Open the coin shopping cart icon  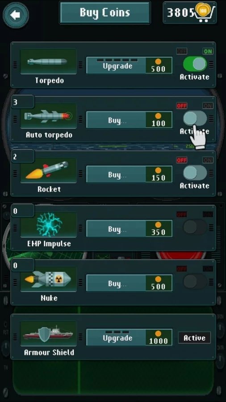(x=206, y=13)
